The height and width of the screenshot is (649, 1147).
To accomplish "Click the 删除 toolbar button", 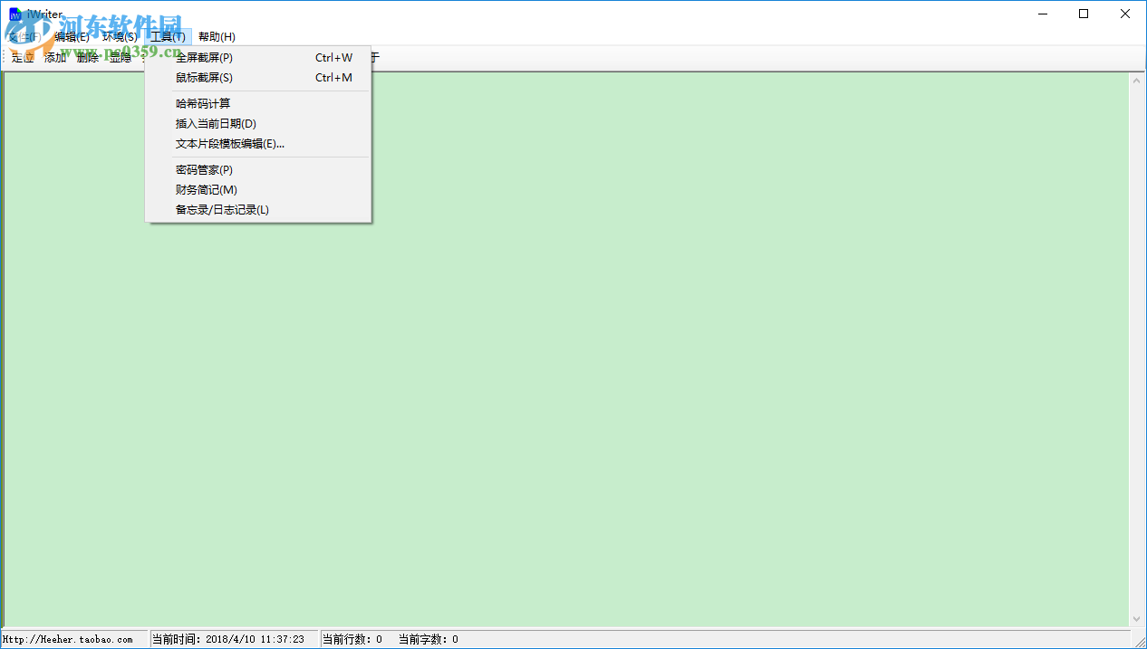I will pyautogui.click(x=87, y=57).
